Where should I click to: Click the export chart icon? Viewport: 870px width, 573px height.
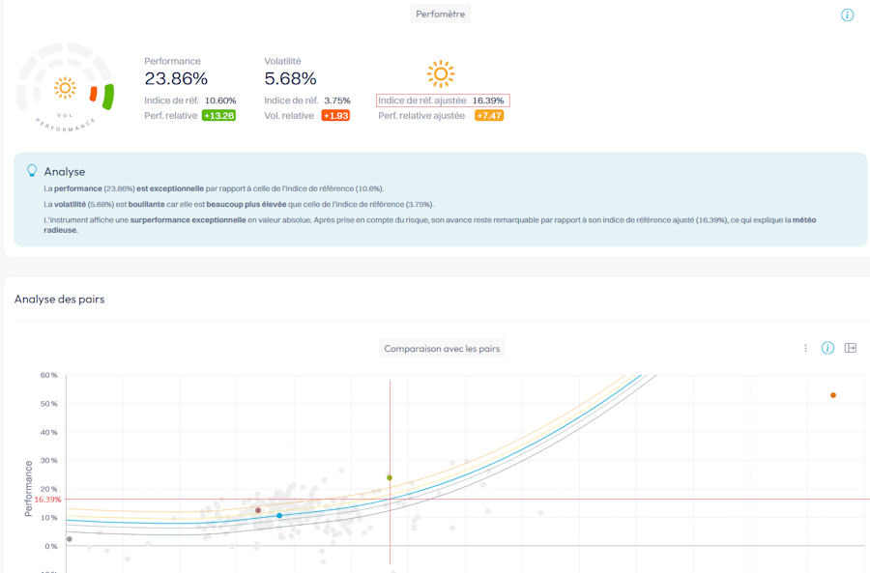point(850,348)
